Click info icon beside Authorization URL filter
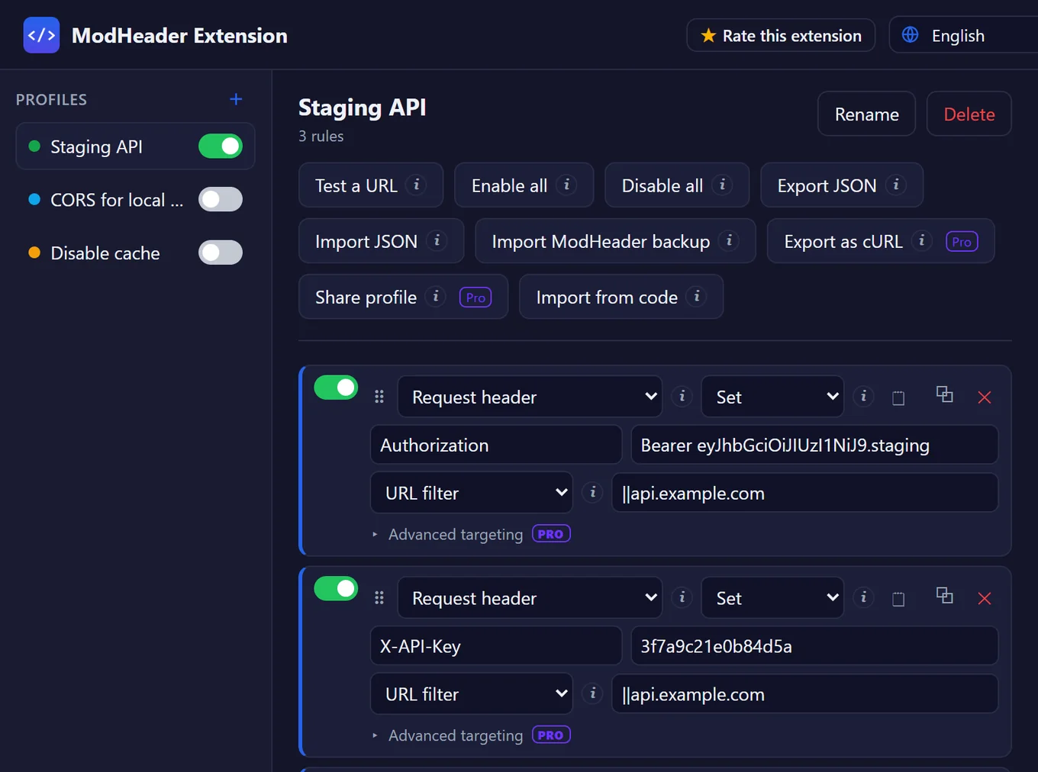Image resolution: width=1038 pixels, height=772 pixels. [x=592, y=492]
